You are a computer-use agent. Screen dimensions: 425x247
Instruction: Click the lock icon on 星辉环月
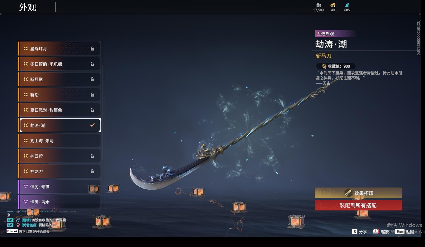coord(92,49)
